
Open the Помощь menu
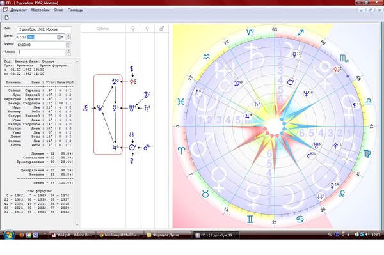coord(75,10)
